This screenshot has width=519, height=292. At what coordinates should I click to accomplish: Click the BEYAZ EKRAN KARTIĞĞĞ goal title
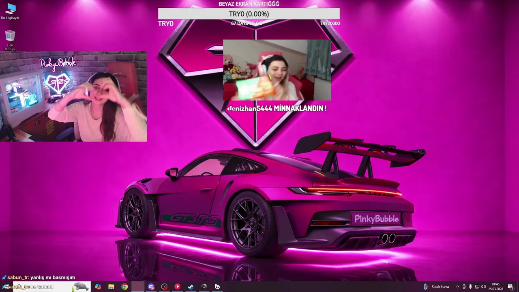249,4
